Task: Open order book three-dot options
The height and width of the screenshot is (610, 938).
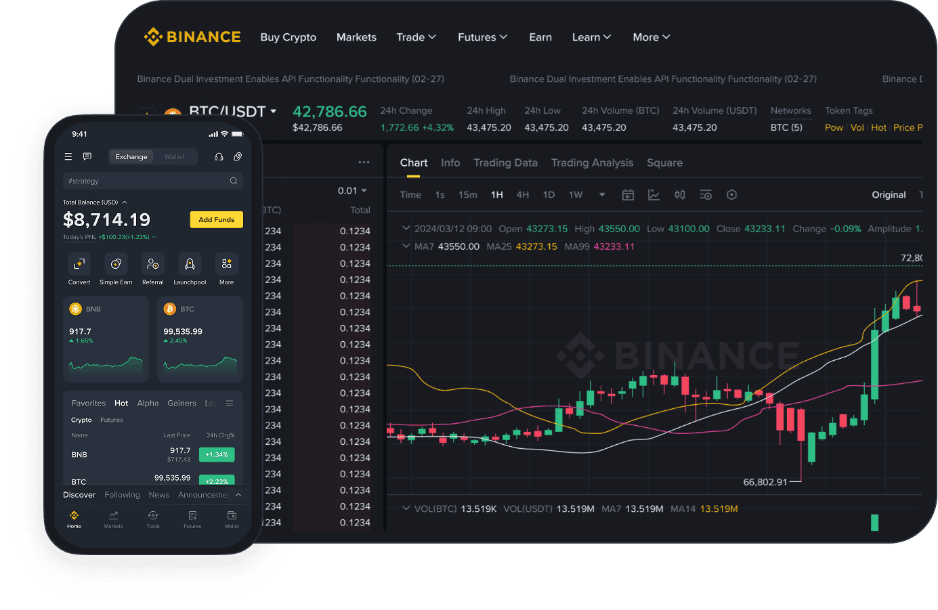Action: point(364,162)
